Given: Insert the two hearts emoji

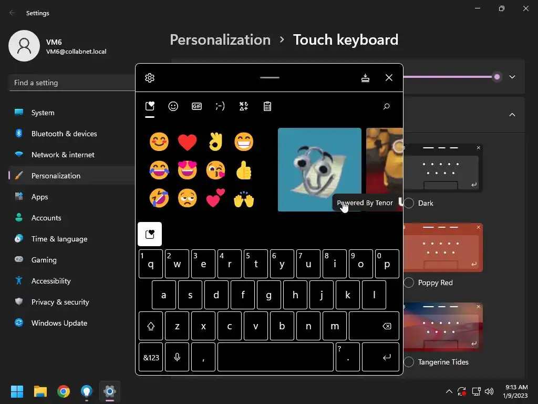Looking at the screenshot, I should (x=215, y=198).
